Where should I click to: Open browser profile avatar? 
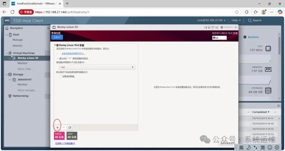coord(264,12)
